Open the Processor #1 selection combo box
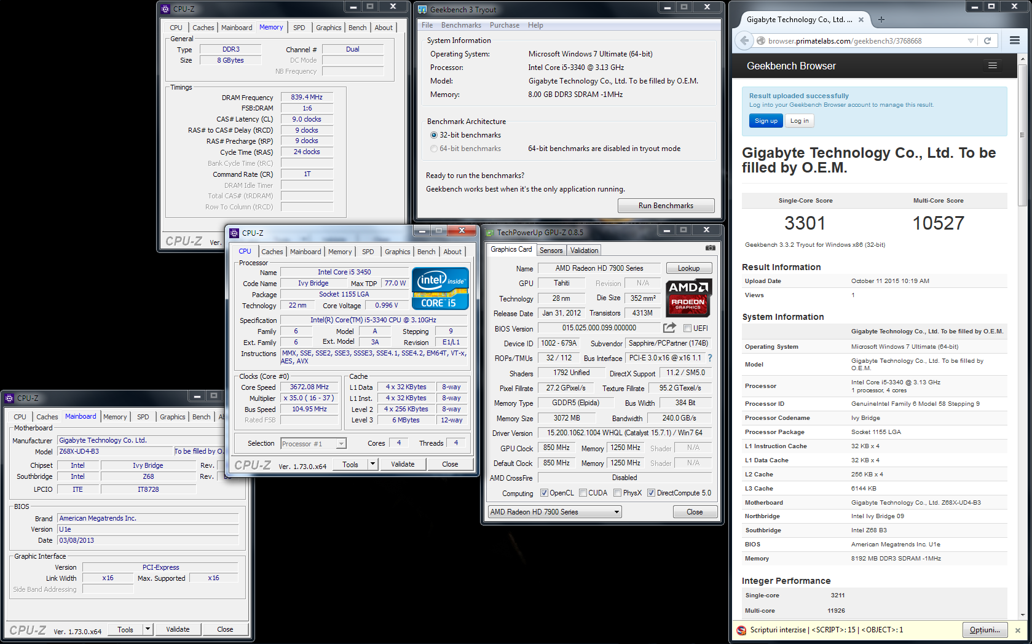The height and width of the screenshot is (644, 1032). [x=313, y=443]
